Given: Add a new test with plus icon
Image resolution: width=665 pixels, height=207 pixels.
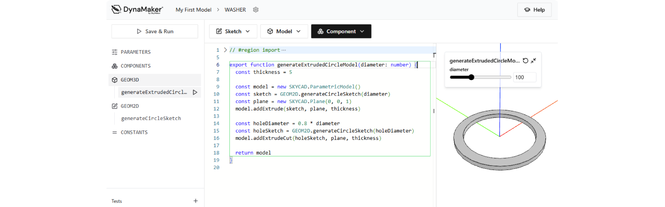Looking at the screenshot, I should coord(196,201).
